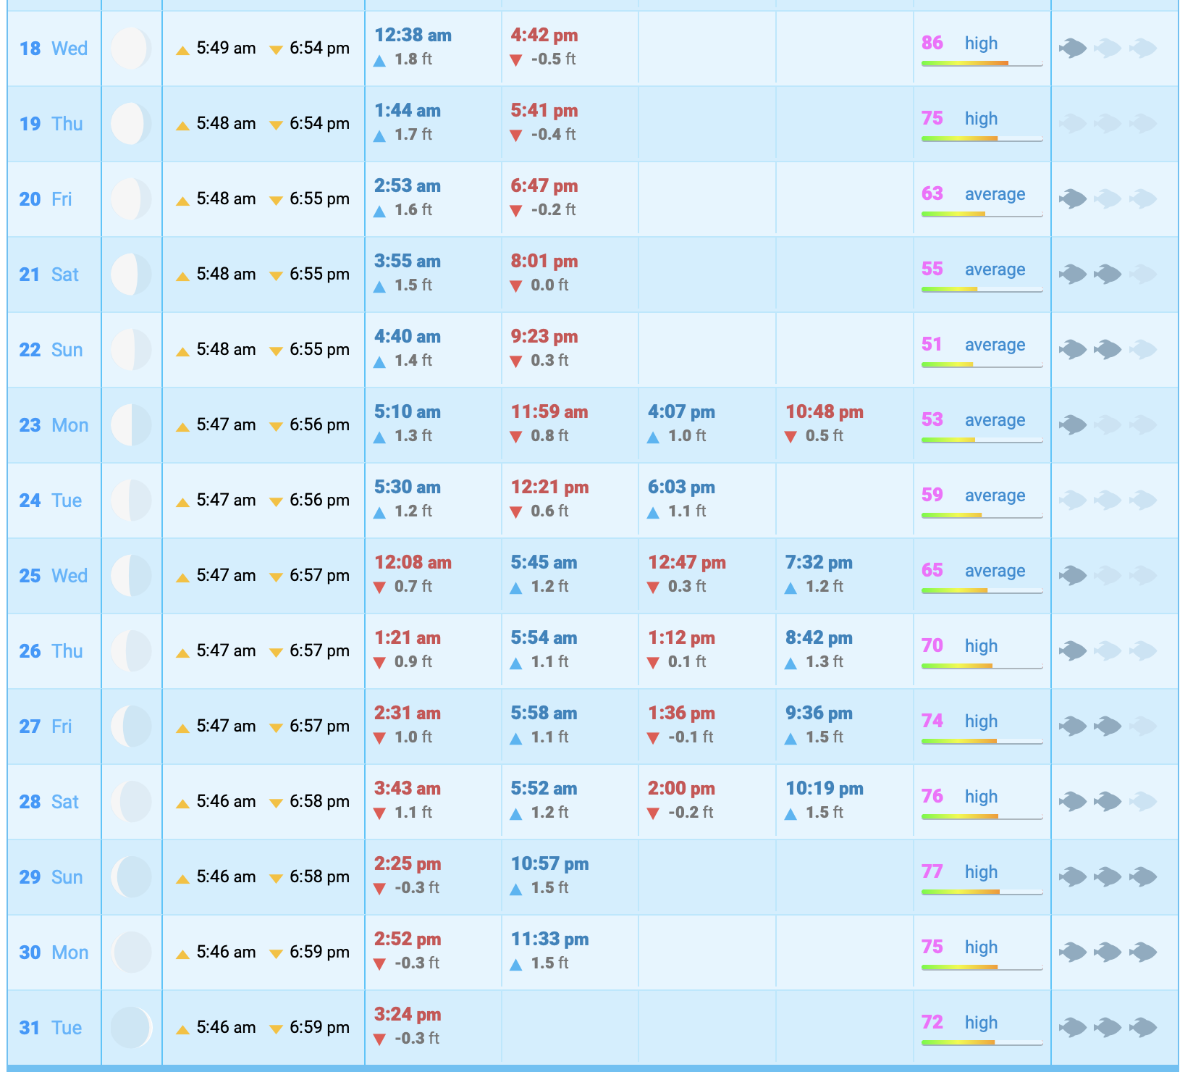
Task: Click the low tide arrow at 4:42 pm
Action: coord(516,60)
